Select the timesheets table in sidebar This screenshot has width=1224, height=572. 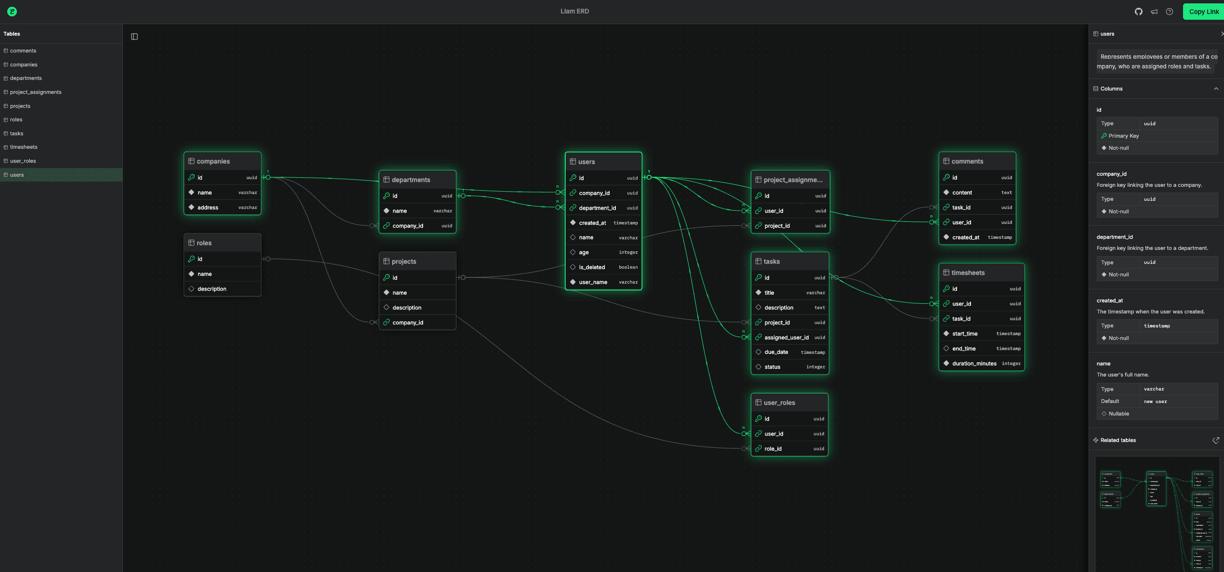(x=24, y=147)
